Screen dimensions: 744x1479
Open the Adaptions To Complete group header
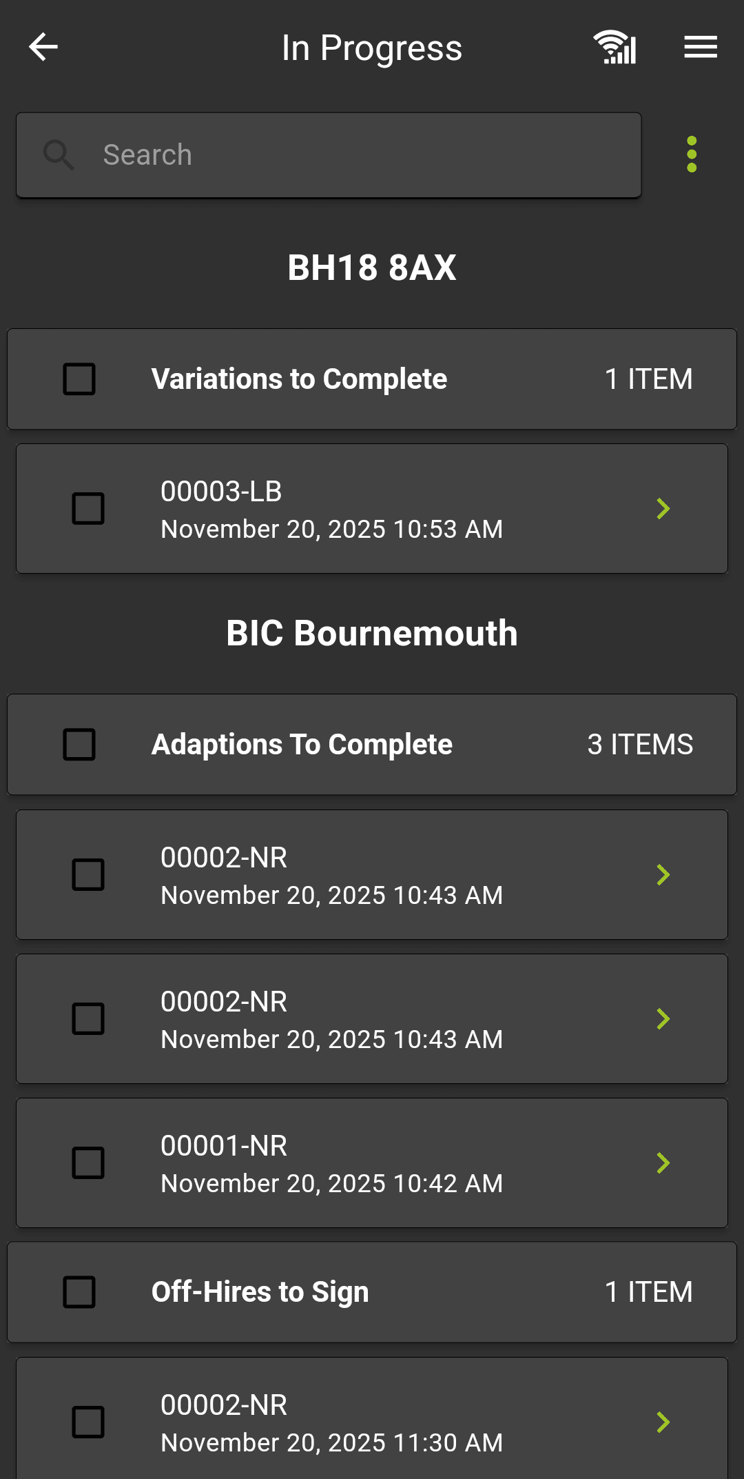click(372, 745)
